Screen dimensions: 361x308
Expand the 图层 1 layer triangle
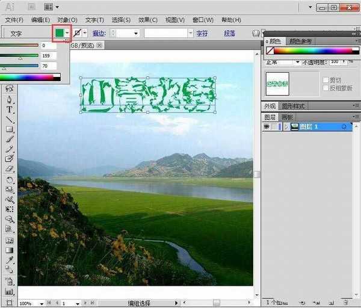coord(286,127)
